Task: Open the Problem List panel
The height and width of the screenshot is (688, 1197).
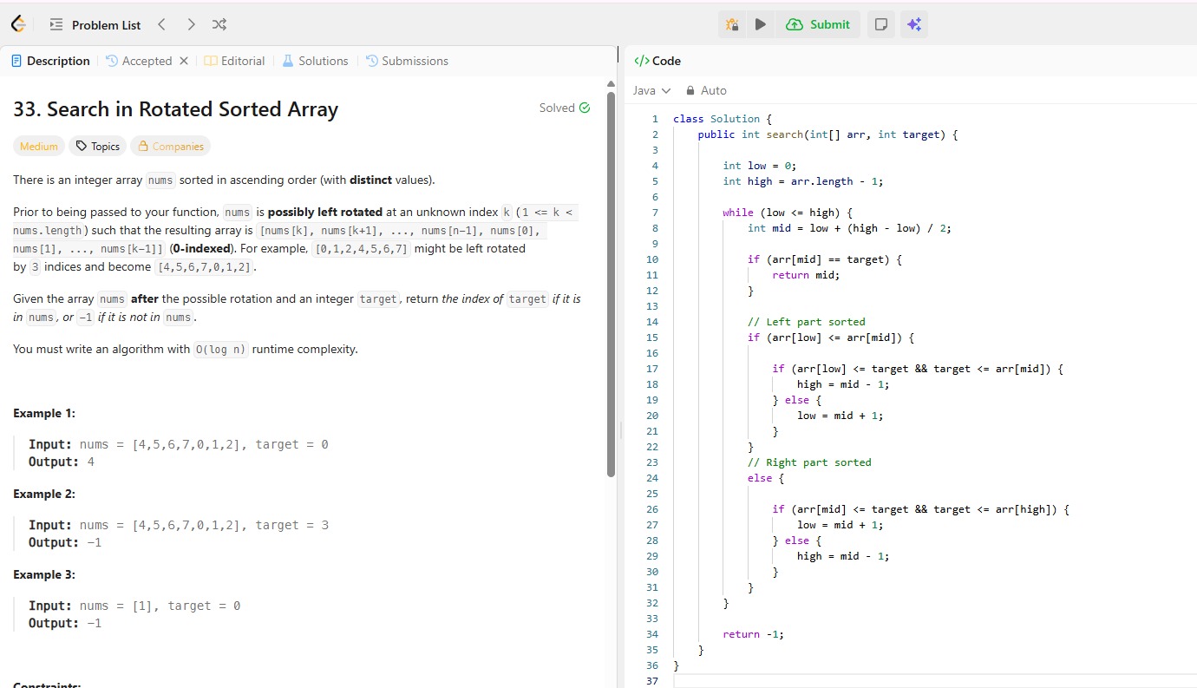Action: pos(95,25)
